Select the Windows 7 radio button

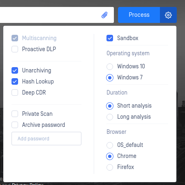pyautogui.click(x=110, y=78)
